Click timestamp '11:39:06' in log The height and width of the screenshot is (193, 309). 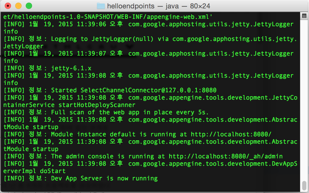point(91,24)
